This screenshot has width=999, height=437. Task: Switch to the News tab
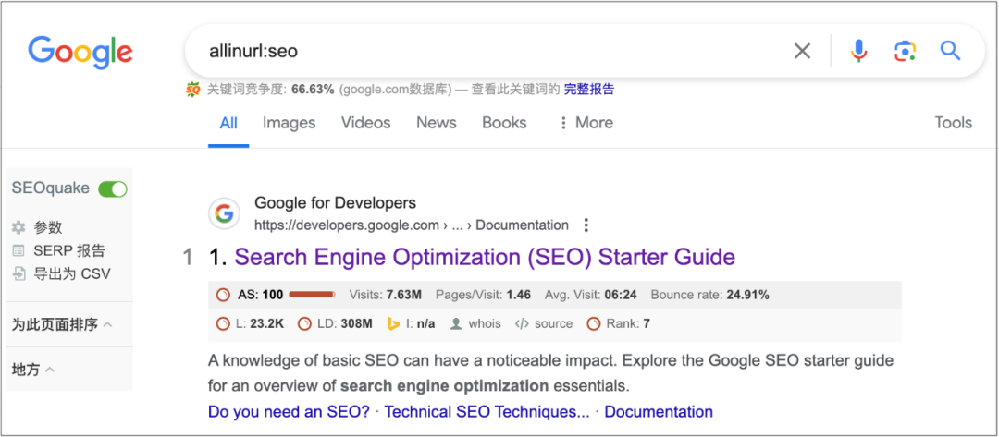(x=437, y=123)
